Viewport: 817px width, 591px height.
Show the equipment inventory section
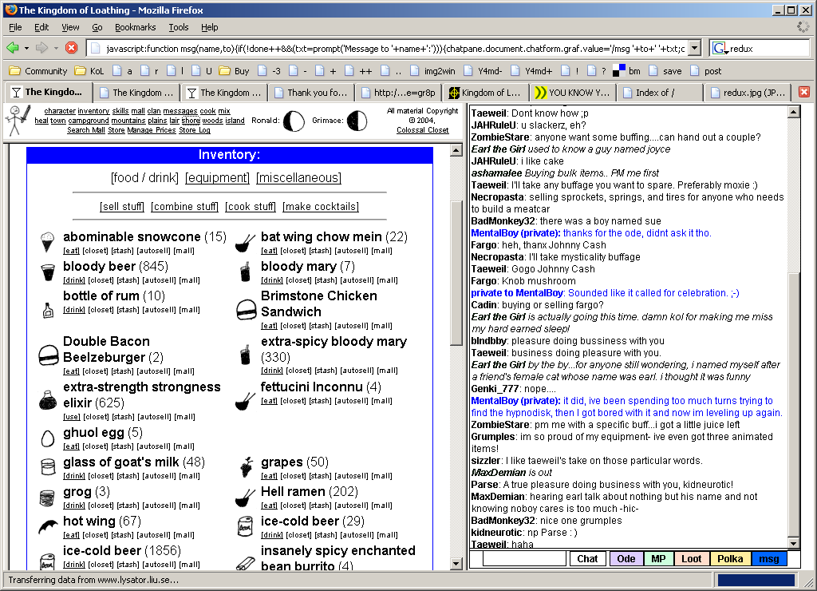tap(217, 178)
